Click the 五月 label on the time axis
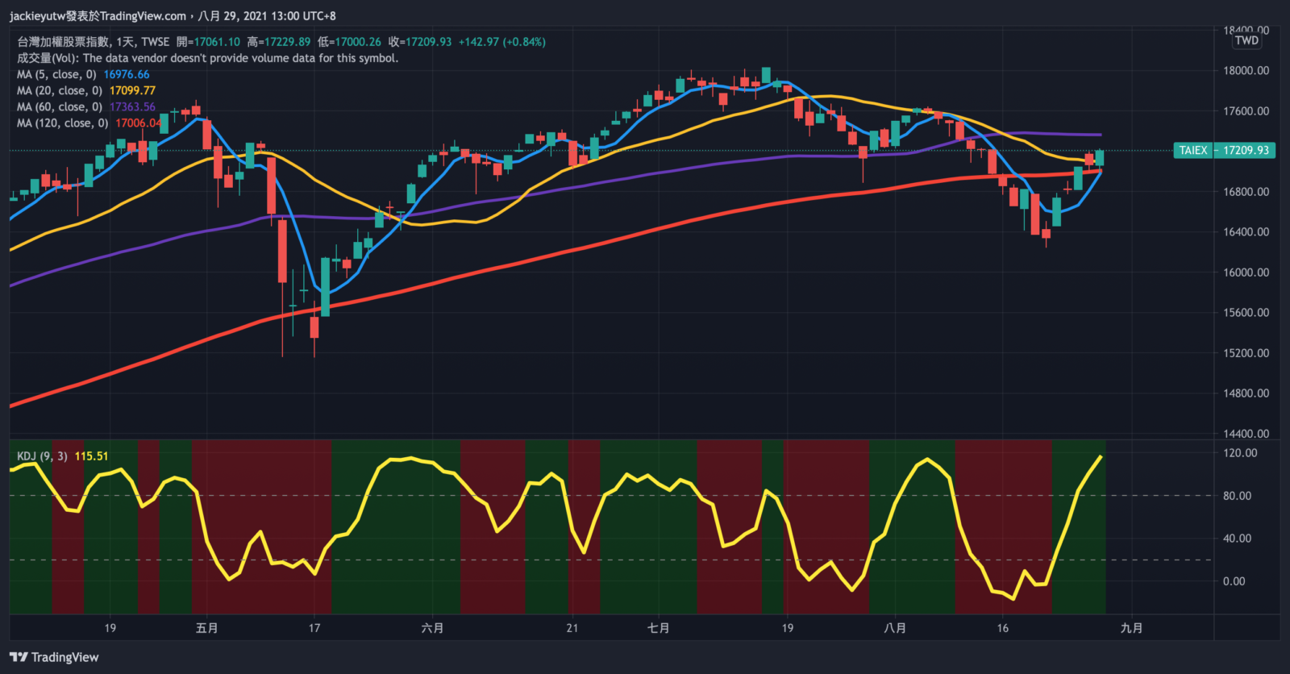The height and width of the screenshot is (674, 1290). 207,628
